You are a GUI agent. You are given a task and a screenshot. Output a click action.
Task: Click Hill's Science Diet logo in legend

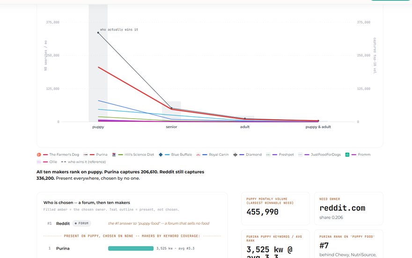(114, 154)
